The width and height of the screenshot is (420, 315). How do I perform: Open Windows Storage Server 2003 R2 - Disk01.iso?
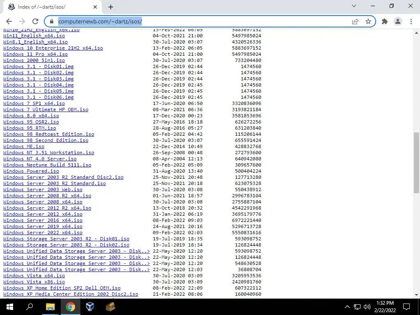point(66,239)
